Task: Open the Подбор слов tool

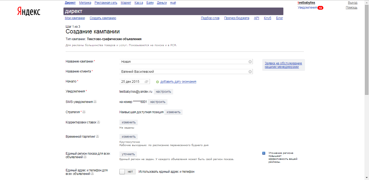Action: point(210,18)
